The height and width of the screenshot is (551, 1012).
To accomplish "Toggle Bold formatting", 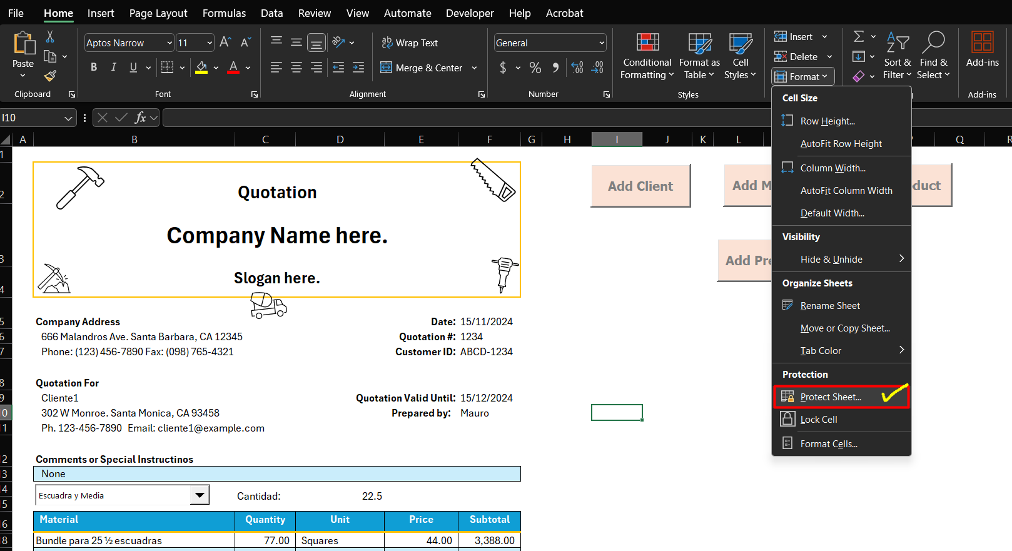I will tap(94, 68).
